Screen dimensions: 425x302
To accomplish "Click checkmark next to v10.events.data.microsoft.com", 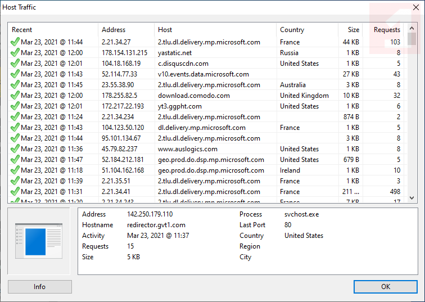I will [x=15, y=74].
